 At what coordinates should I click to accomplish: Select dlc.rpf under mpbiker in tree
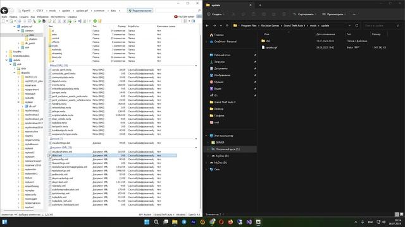(32, 107)
